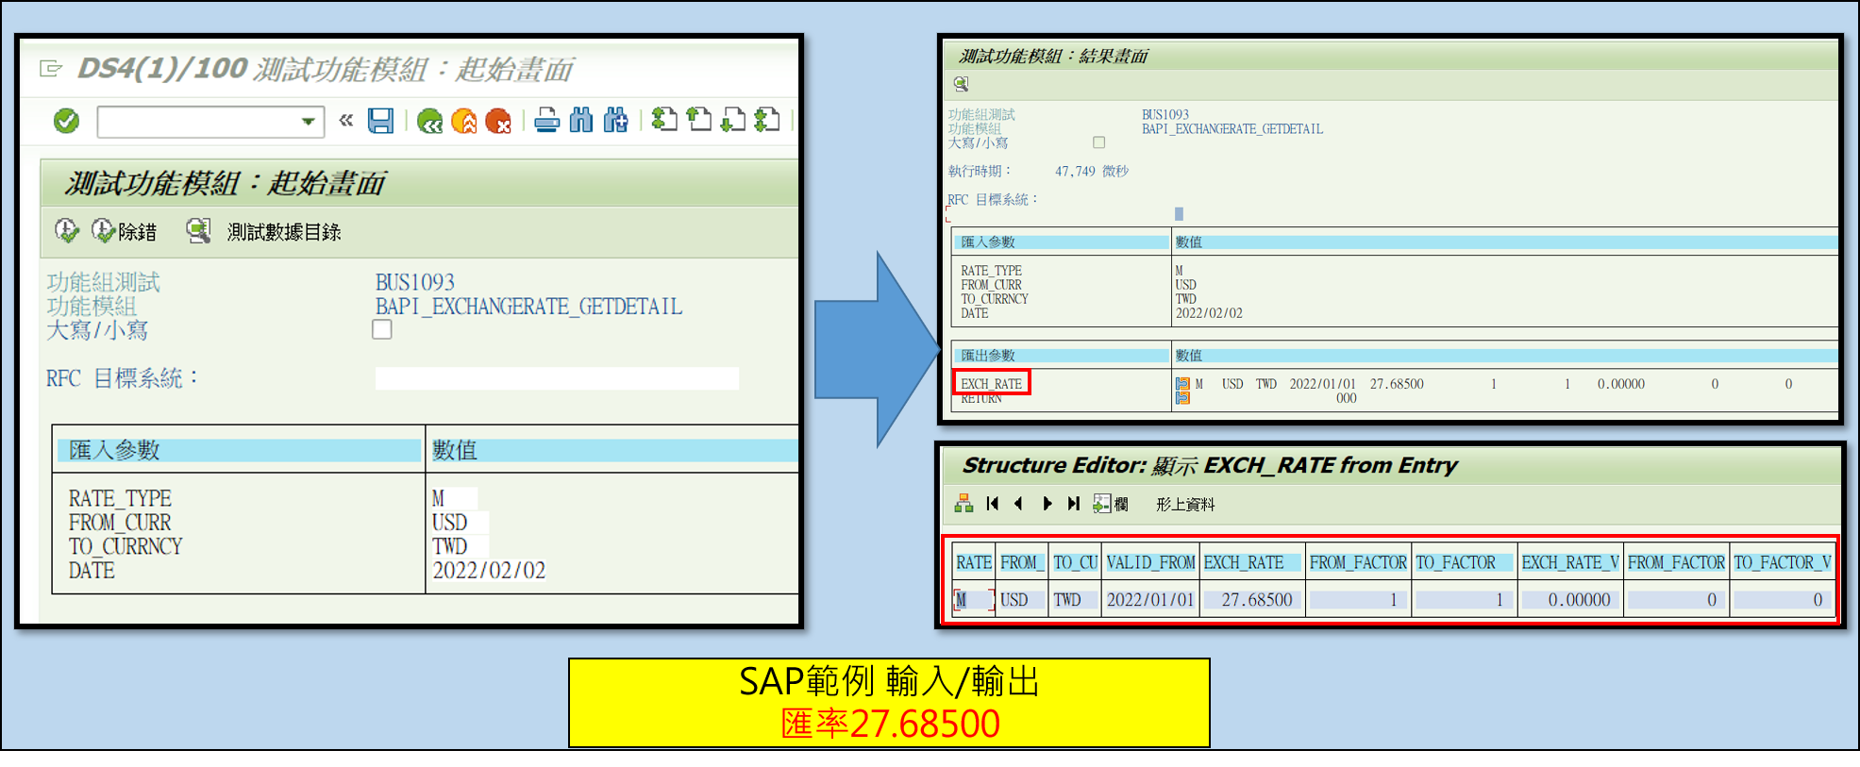1860x767 pixels.
Task: Open the command field dropdown arrow
Action: (308, 122)
